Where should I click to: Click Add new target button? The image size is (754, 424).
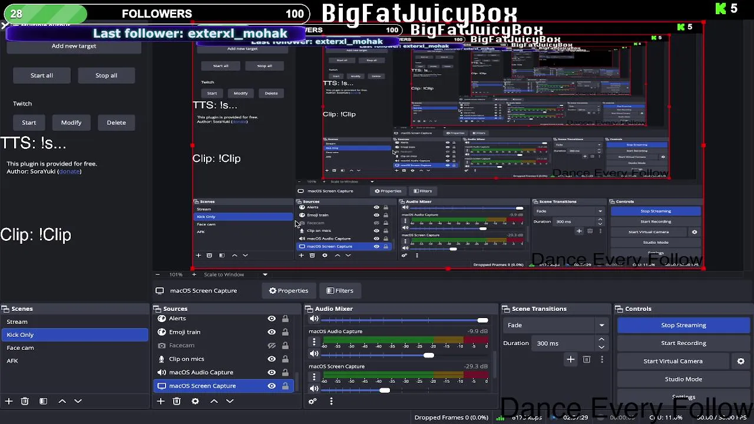[x=74, y=46]
